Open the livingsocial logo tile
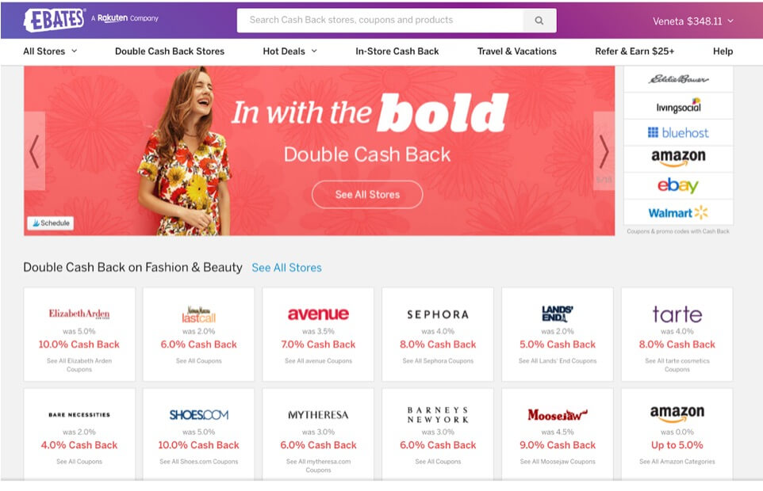The image size is (763, 491). point(678,106)
